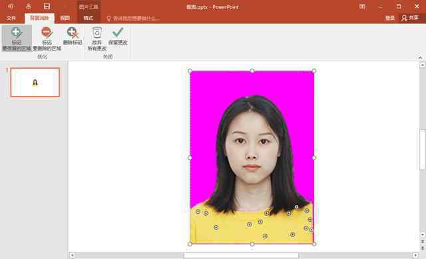Viewport: 426px width, 259px height.
Task: Open the 格式 Format tab
Action: click(x=89, y=18)
